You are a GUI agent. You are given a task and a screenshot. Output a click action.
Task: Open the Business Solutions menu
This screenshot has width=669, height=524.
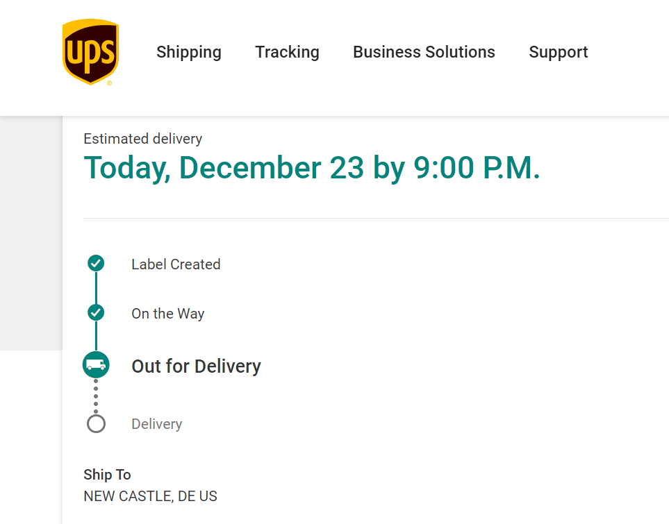[x=424, y=52]
